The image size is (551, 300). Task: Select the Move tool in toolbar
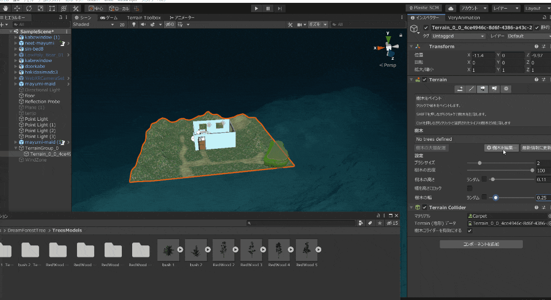[16, 9]
